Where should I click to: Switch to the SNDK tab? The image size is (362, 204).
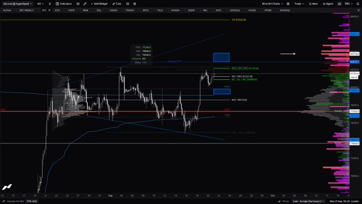click(191, 11)
